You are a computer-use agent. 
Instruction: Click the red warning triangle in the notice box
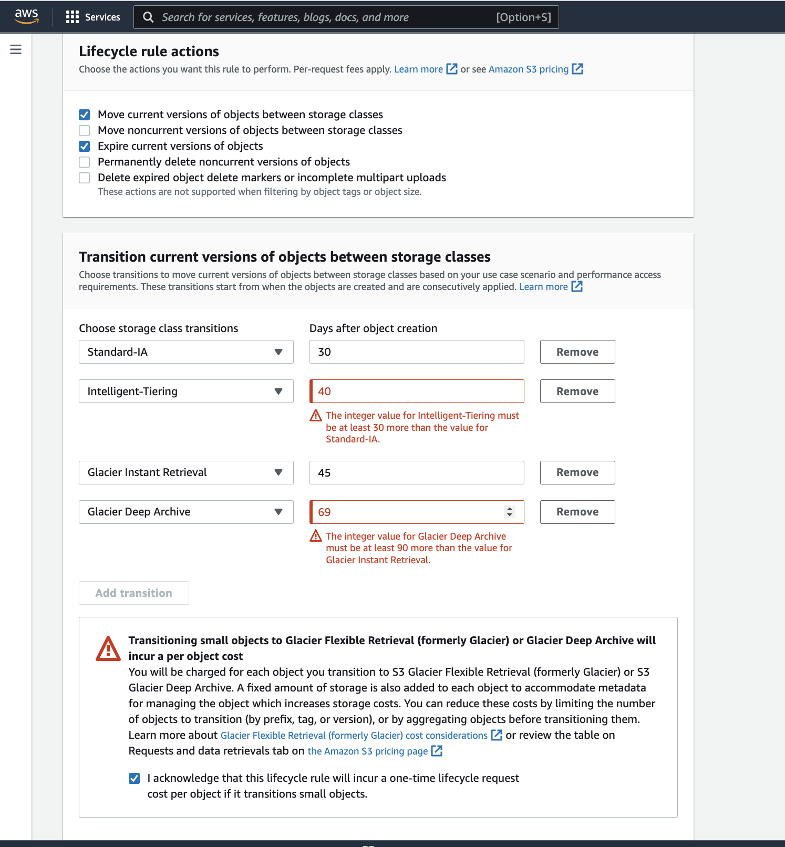pyautogui.click(x=107, y=649)
